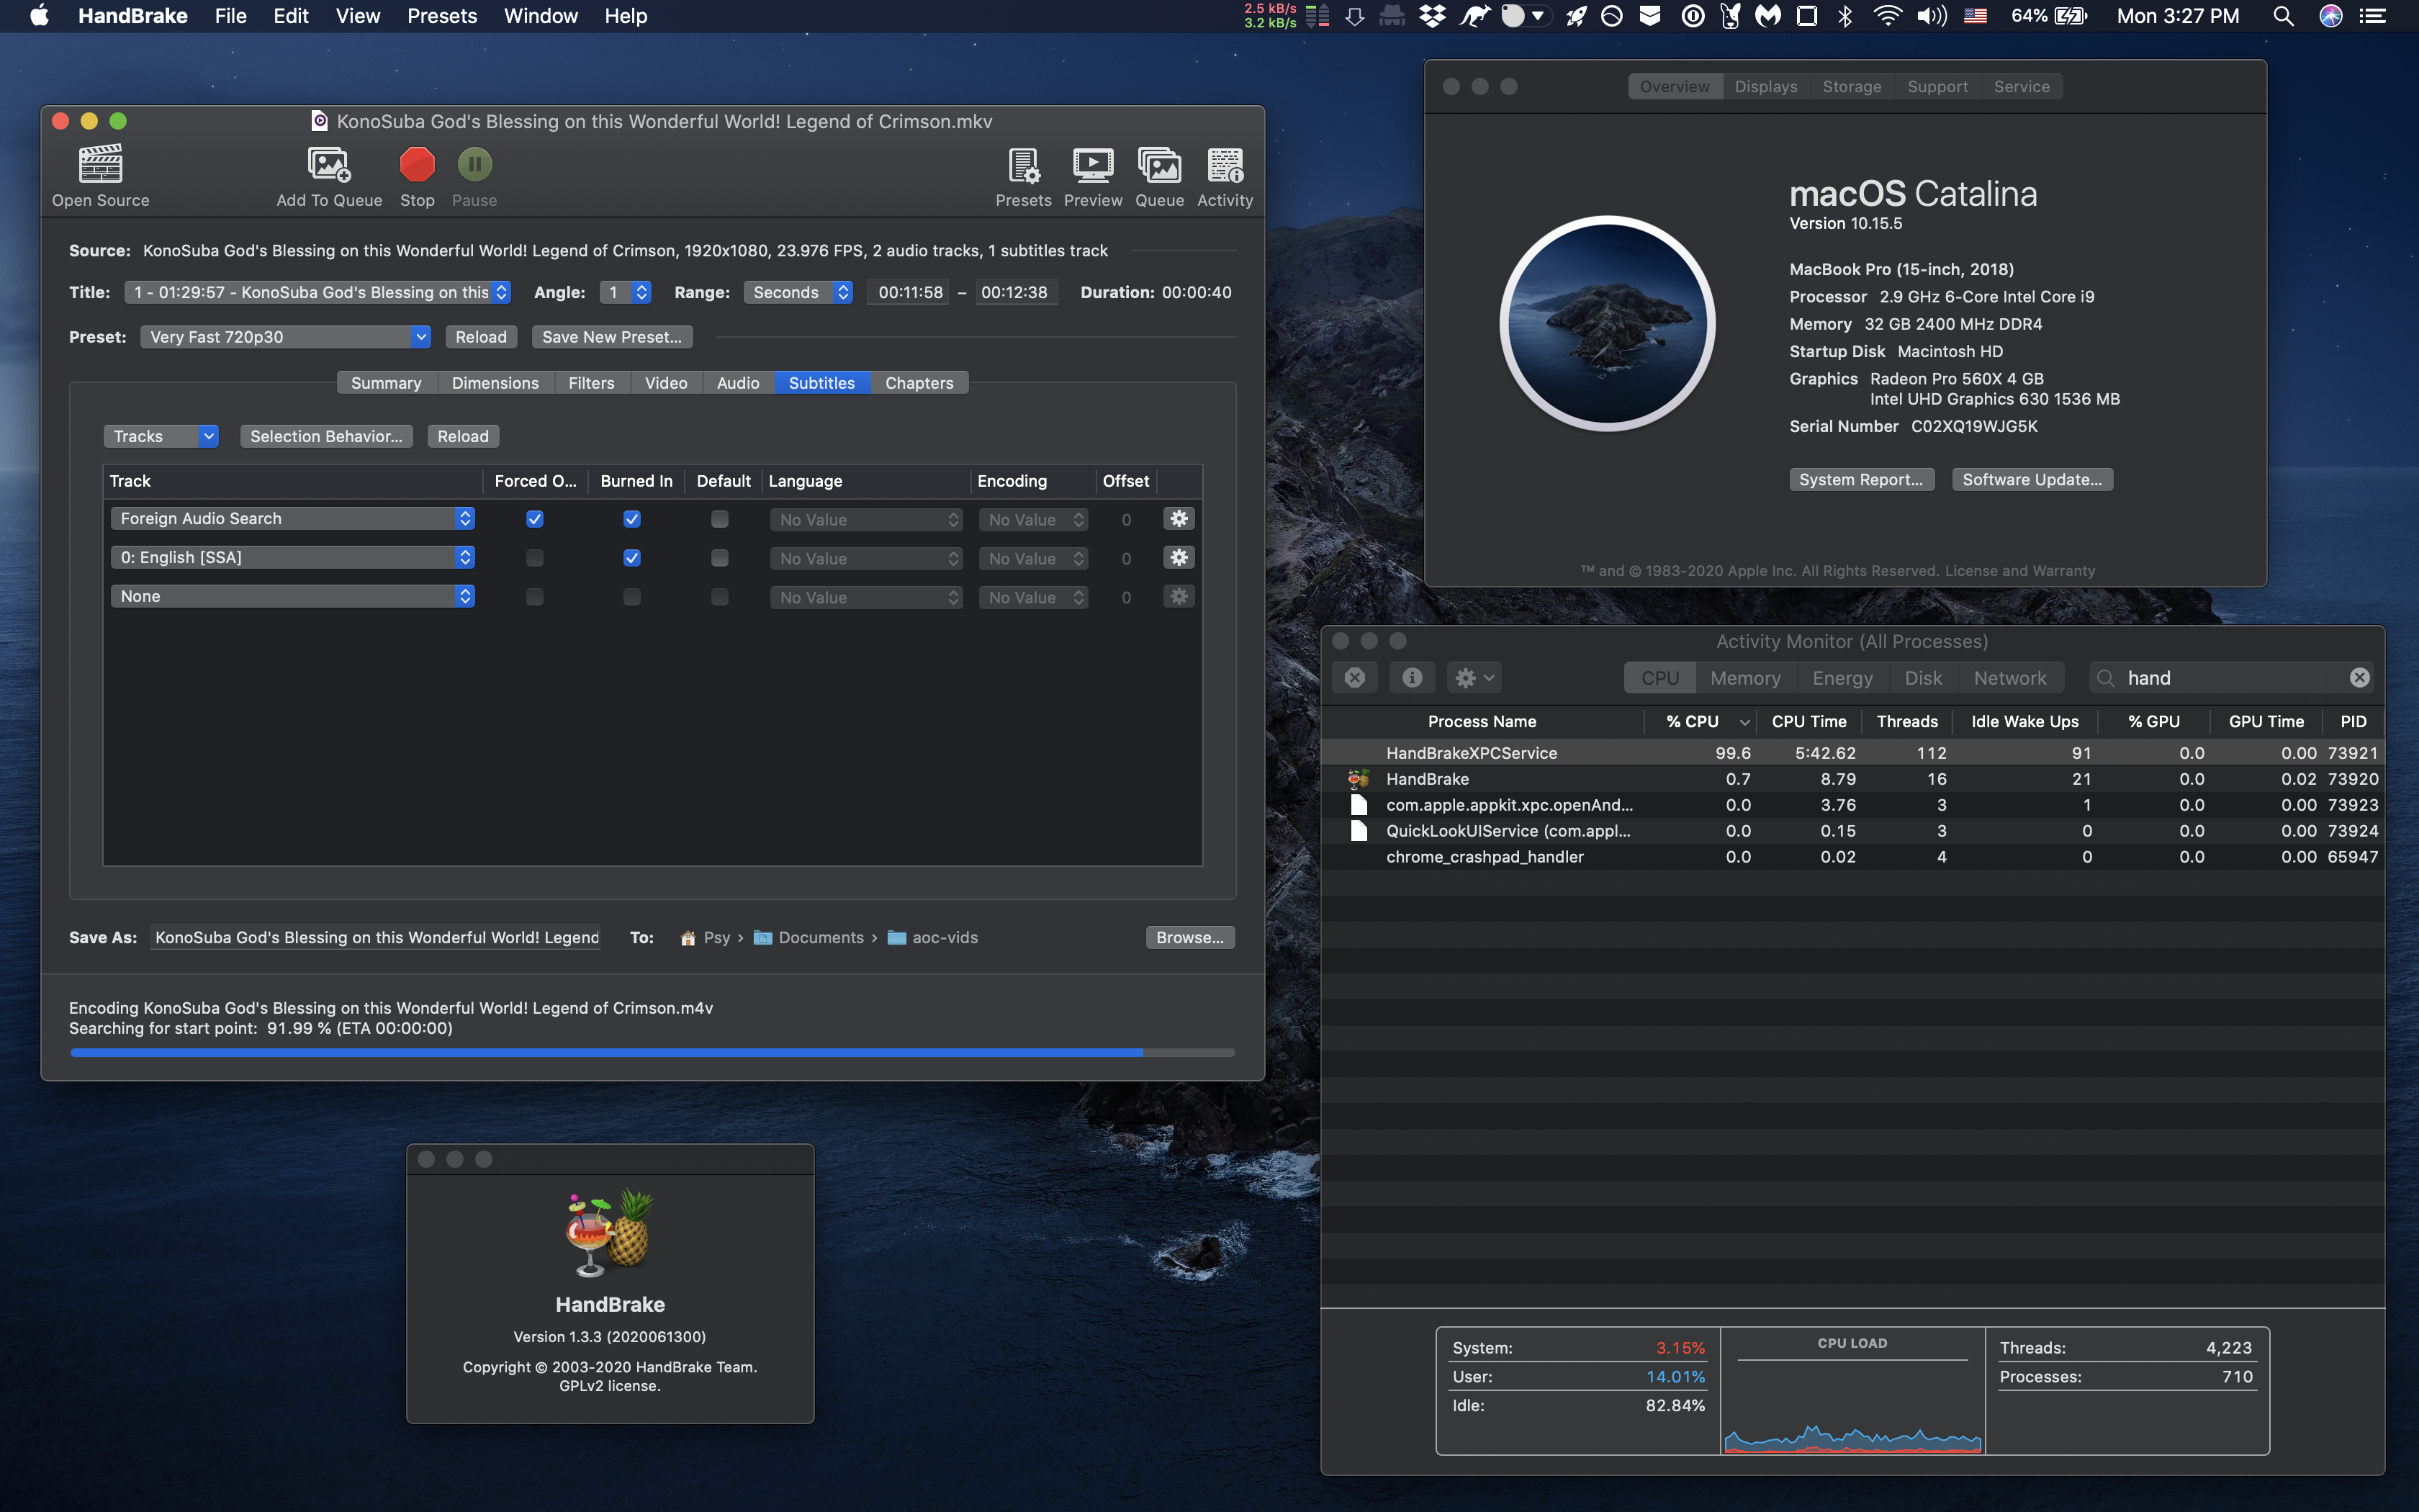Image resolution: width=2419 pixels, height=1512 pixels.
Task: Toggle Forced Only checkbox in None row
Action: [x=535, y=597]
